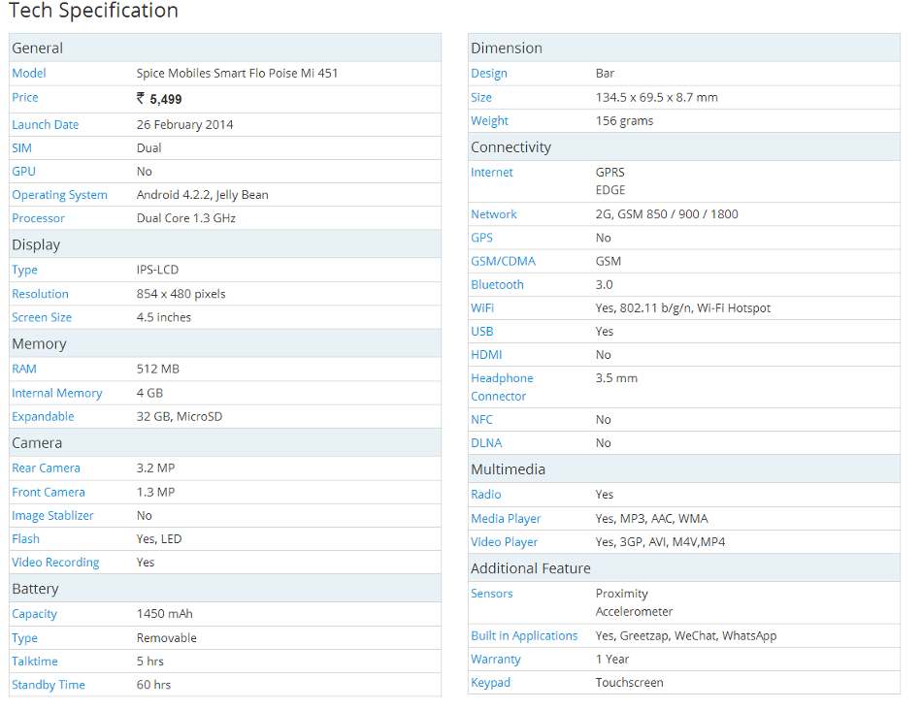Open the Price label link
The width and height of the screenshot is (922, 710).
tap(24, 98)
